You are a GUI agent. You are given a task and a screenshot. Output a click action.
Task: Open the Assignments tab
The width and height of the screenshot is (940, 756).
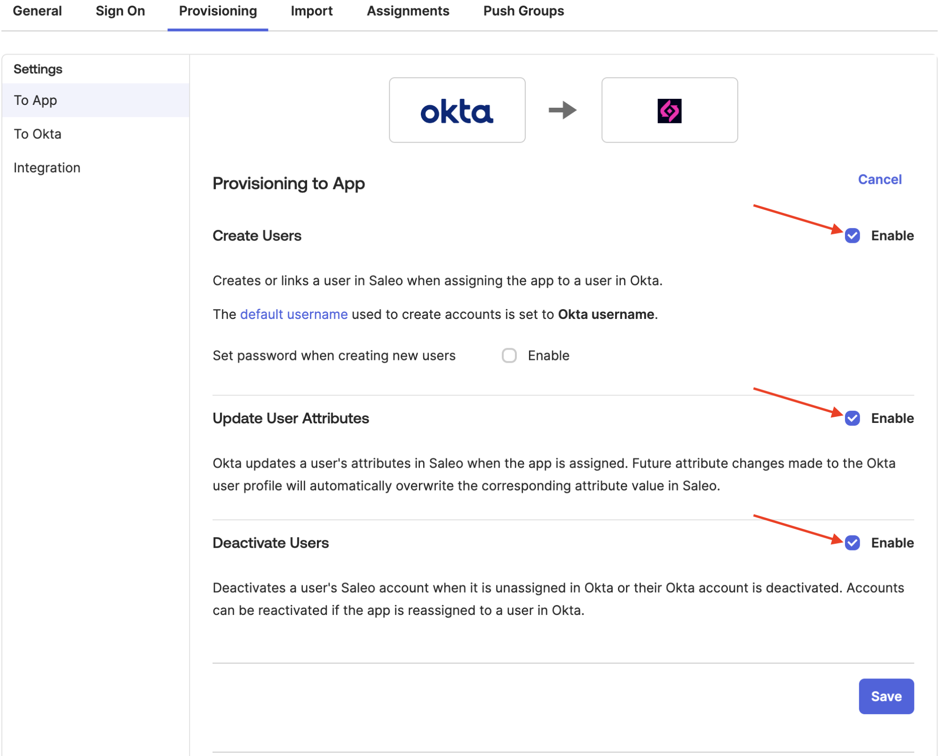[408, 11]
